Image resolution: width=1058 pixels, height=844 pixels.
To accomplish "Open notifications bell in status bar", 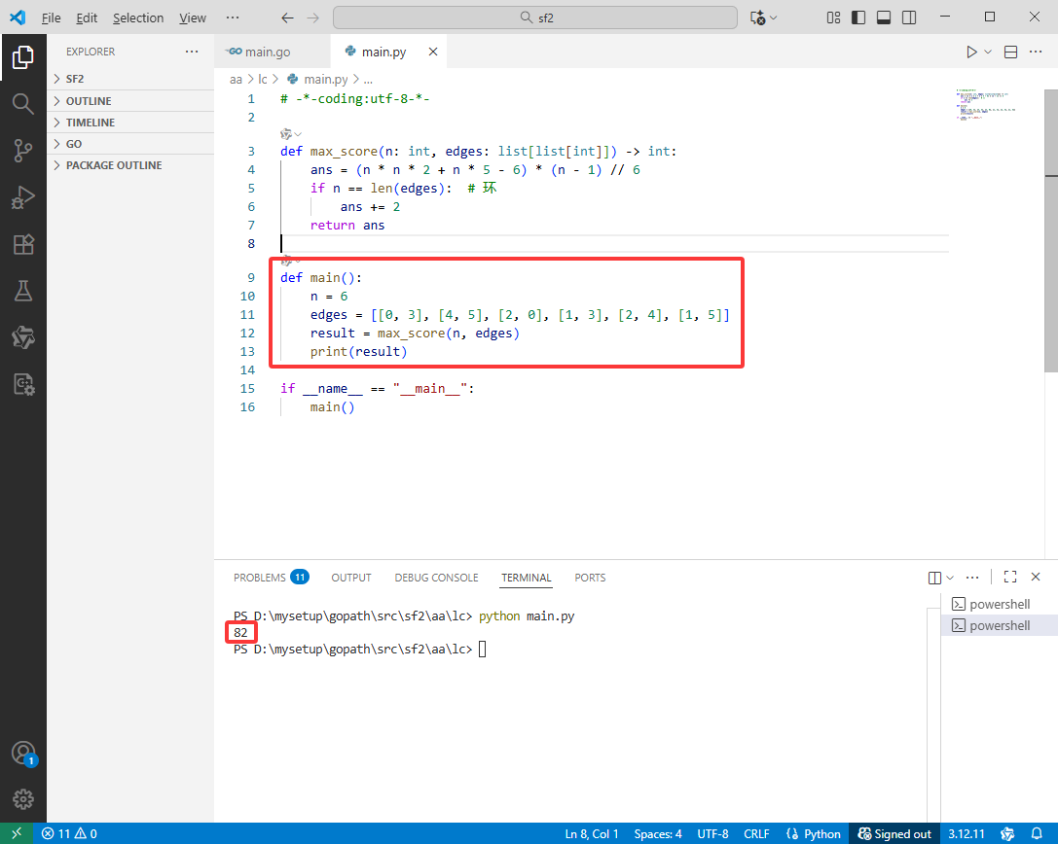I will point(1037,833).
